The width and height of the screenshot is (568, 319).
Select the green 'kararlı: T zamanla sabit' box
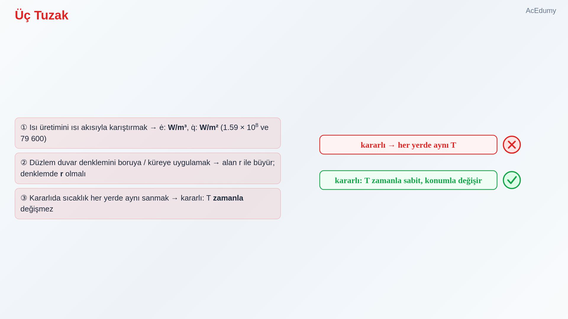pyautogui.click(x=408, y=180)
